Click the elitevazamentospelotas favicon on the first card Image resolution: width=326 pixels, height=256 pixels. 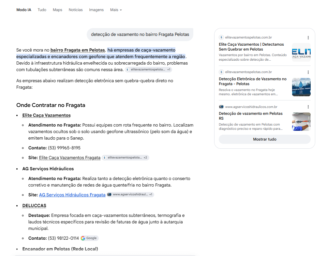pyautogui.click(x=221, y=38)
